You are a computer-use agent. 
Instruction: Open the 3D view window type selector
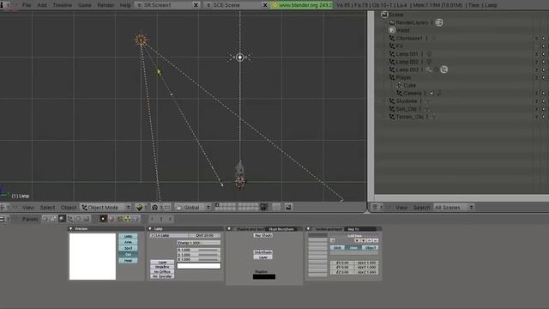4,208
